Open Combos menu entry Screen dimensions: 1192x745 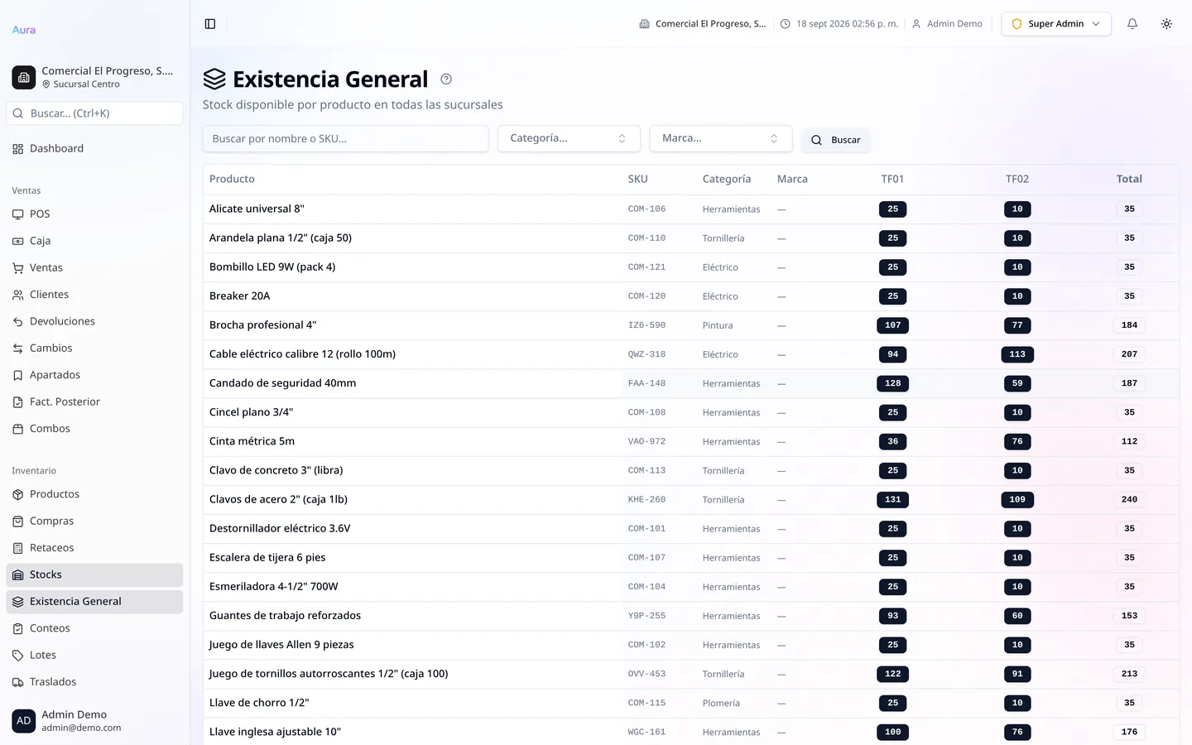(x=94, y=429)
